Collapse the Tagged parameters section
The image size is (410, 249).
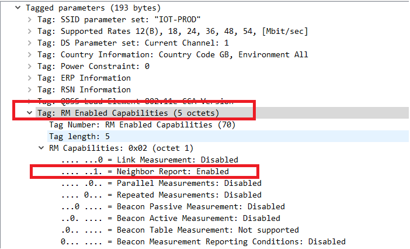[18, 8]
